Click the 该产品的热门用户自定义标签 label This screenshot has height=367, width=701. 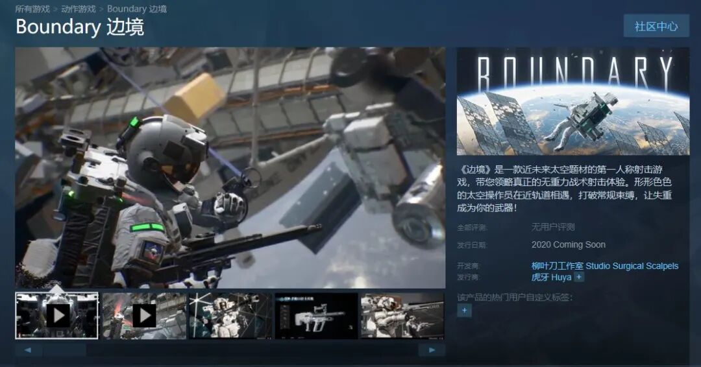coord(515,297)
